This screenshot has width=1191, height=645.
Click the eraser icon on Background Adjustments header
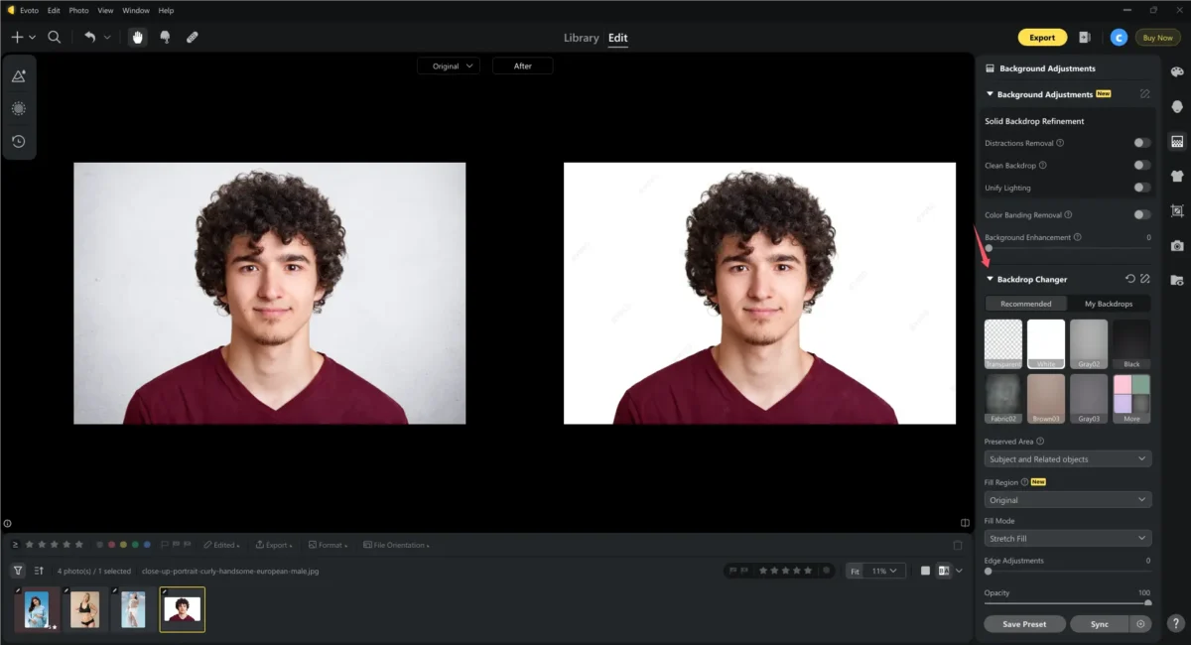(x=1144, y=94)
